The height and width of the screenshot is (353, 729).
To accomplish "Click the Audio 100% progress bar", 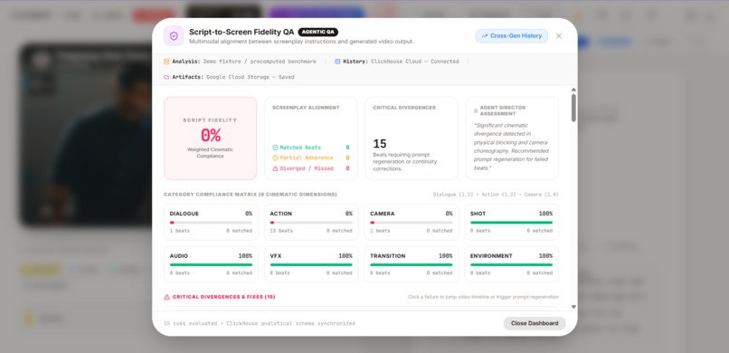I will point(211,265).
